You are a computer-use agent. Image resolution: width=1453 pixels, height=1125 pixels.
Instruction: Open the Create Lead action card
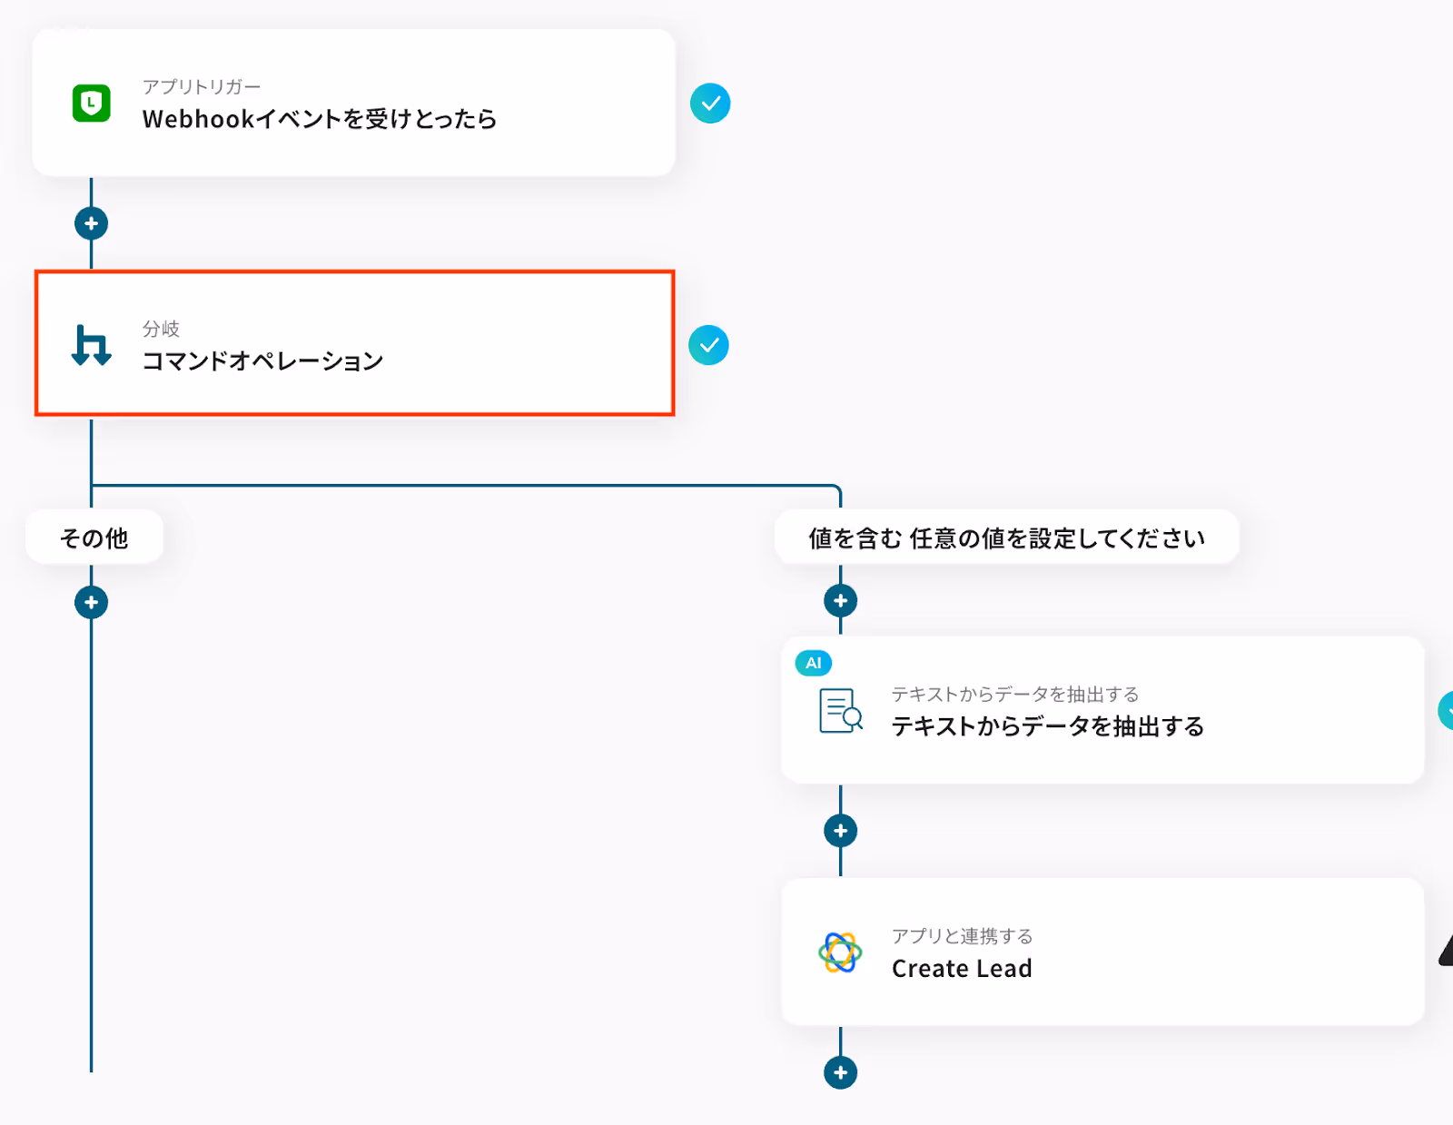pos(1102,952)
